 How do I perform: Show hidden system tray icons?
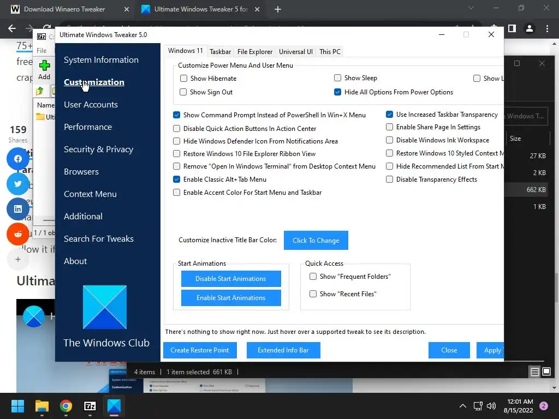click(x=463, y=406)
